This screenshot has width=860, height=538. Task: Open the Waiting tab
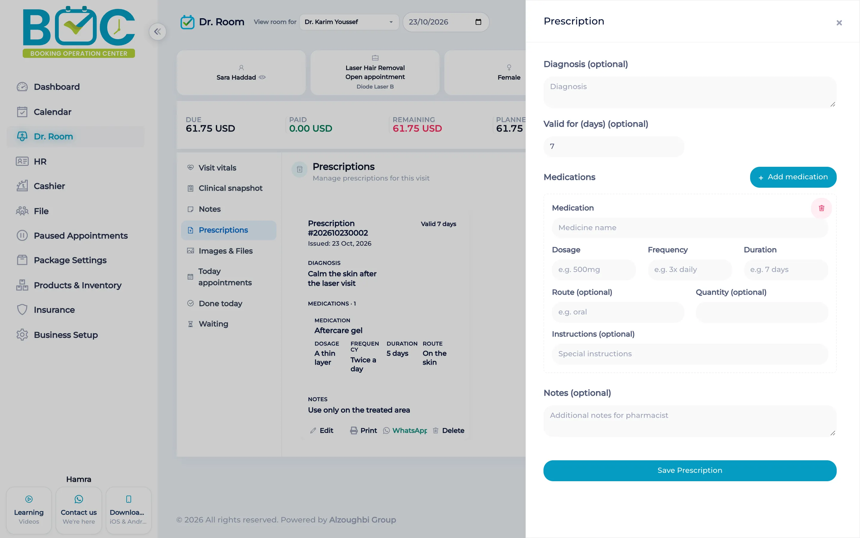point(228,324)
